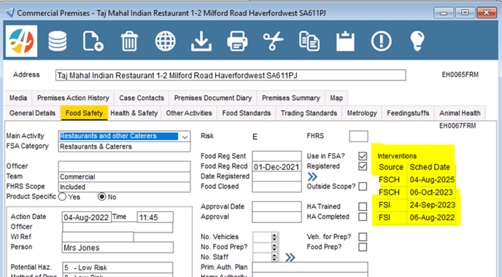Open the Premises Document Diary tab
The image size is (502, 277).
click(x=213, y=98)
